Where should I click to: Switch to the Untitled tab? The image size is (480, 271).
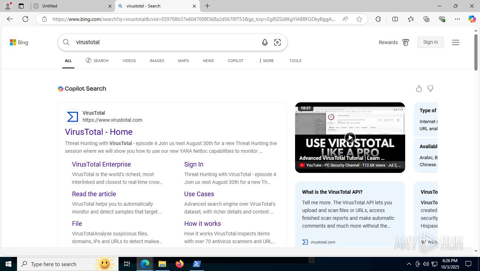72,6
